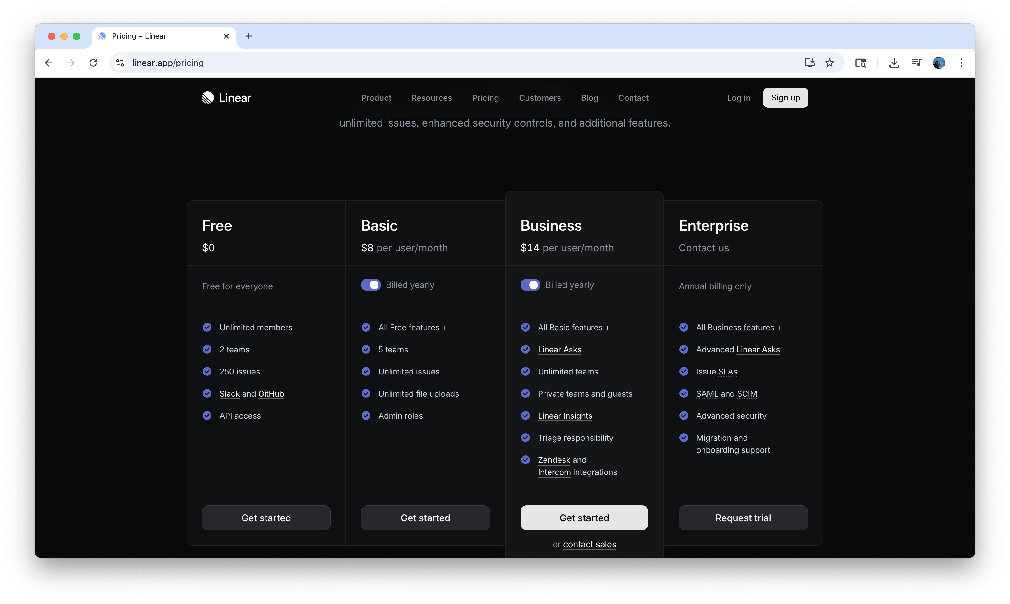Image resolution: width=1010 pixels, height=604 pixels.
Task: Click the Chrome profile avatar
Action: pyautogui.click(x=939, y=63)
